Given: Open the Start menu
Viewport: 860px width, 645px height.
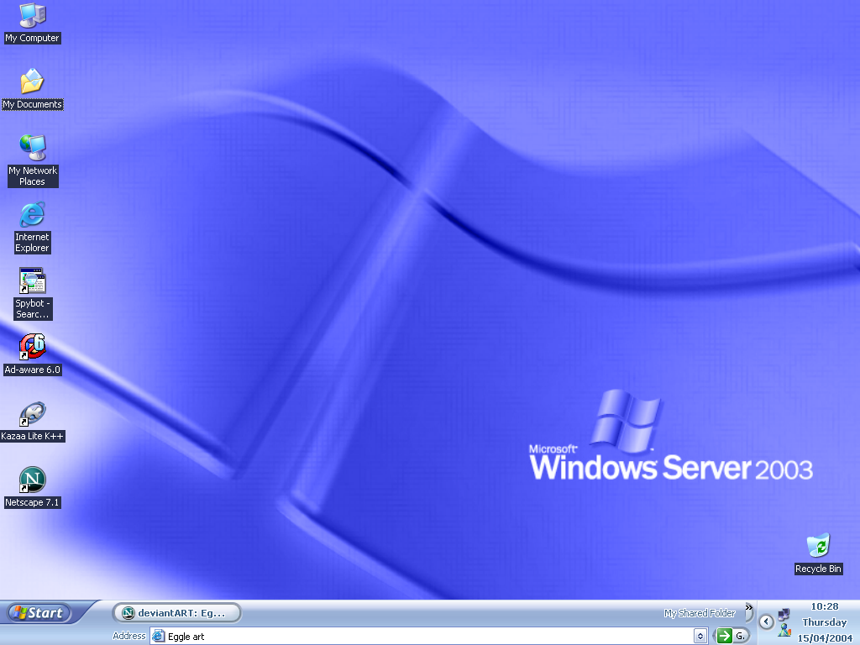Looking at the screenshot, I should (38, 612).
